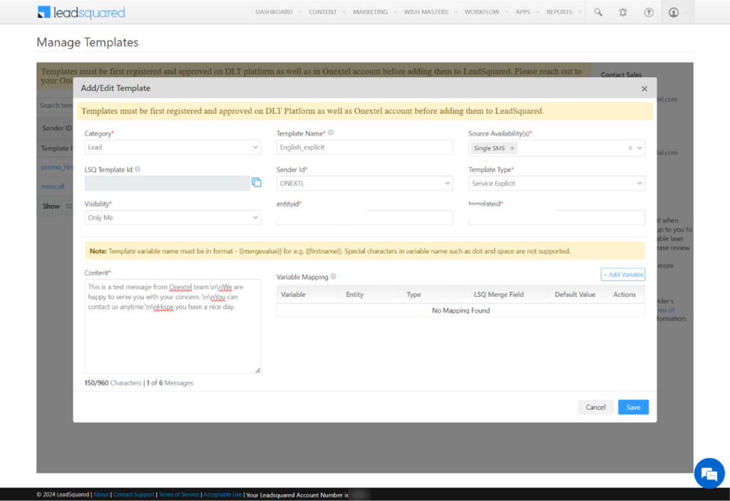Image resolution: width=730 pixels, height=501 pixels.
Task: Click info icon next to Template Name
Action: 331,133
